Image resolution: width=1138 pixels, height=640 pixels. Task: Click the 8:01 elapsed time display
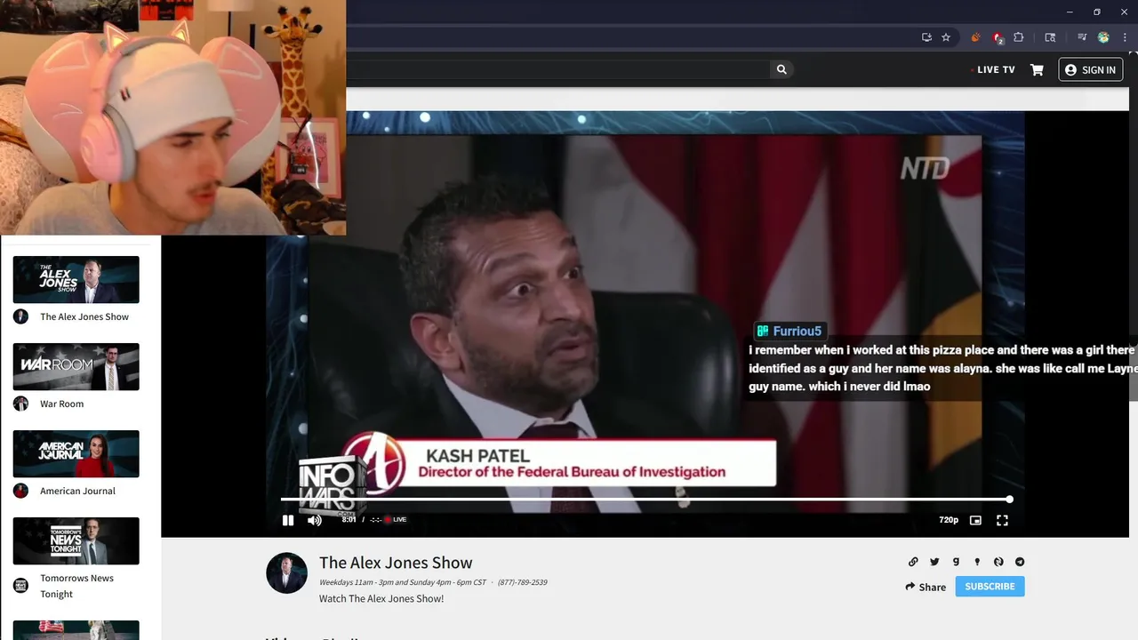349,520
